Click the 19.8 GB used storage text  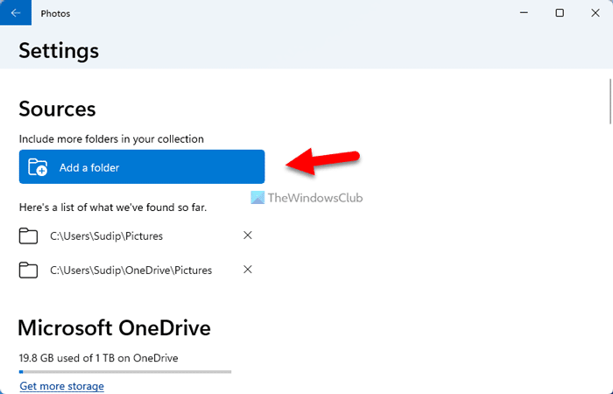(x=97, y=358)
